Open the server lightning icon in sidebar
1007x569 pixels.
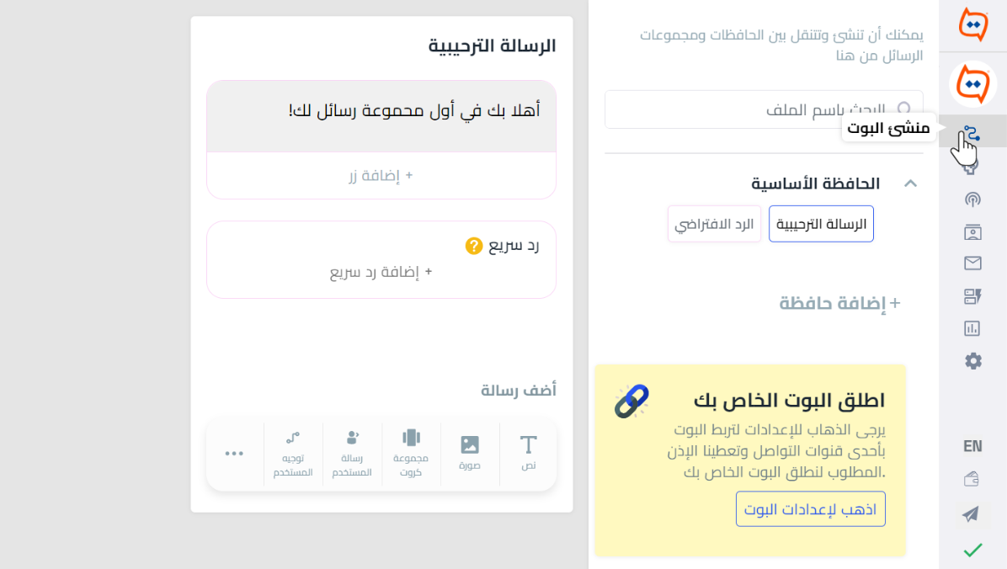click(972, 296)
